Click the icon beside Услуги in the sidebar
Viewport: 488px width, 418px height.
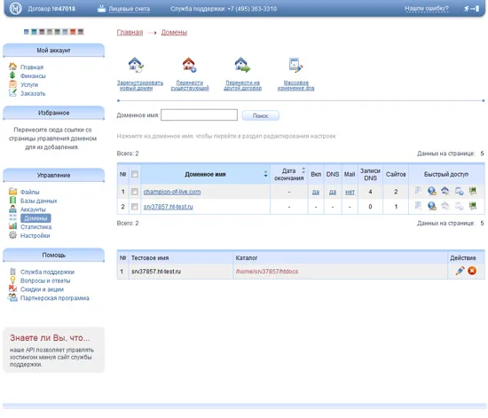(x=12, y=84)
